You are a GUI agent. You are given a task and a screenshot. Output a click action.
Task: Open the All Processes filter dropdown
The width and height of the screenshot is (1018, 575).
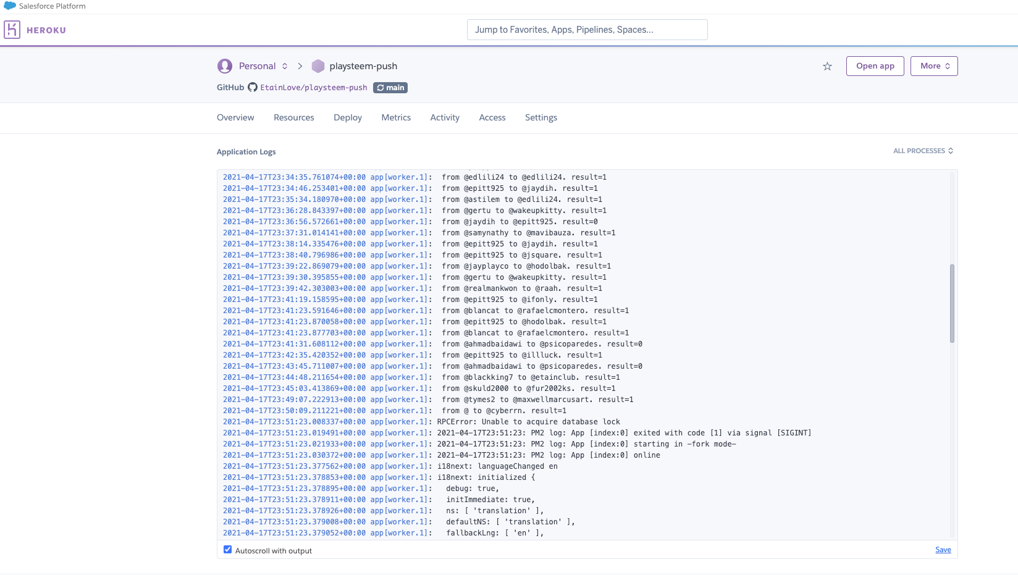pyautogui.click(x=923, y=151)
